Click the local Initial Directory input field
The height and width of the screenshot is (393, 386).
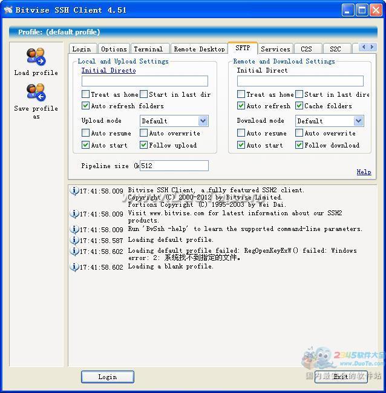[145, 81]
